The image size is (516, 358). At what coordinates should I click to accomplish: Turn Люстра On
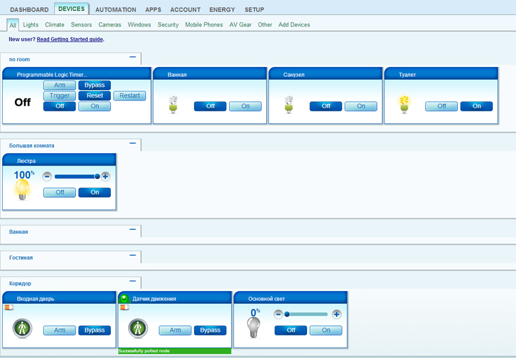point(94,192)
